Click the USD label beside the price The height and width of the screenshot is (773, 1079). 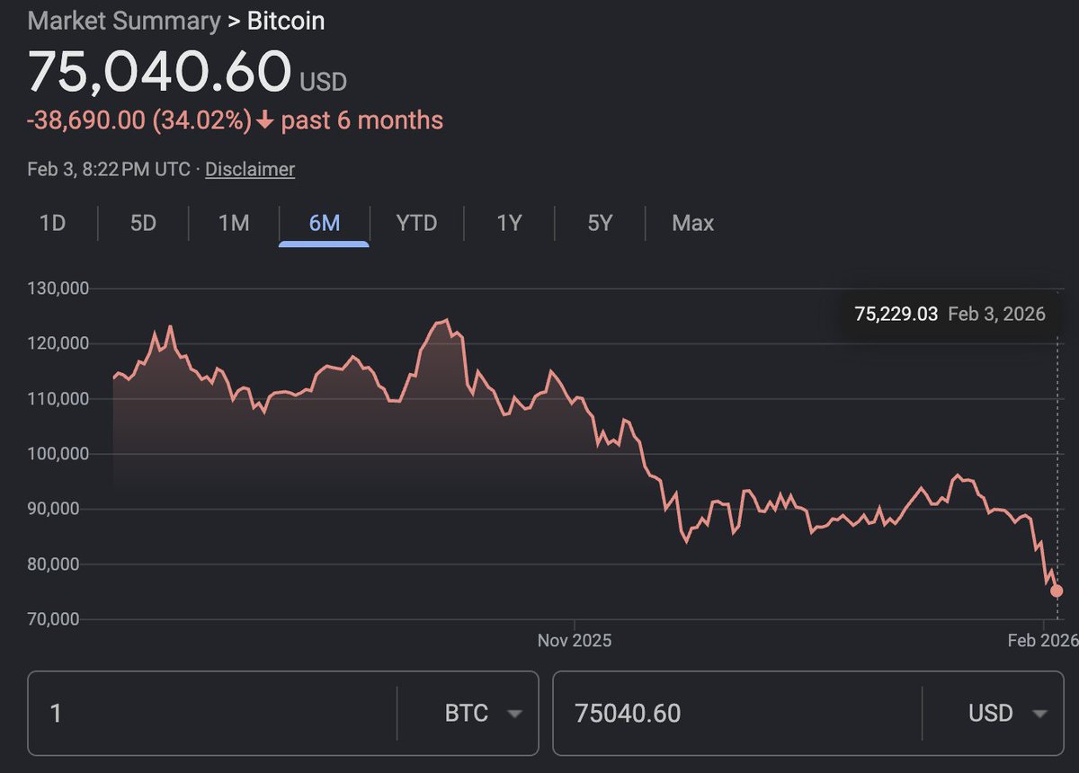click(x=323, y=82)
